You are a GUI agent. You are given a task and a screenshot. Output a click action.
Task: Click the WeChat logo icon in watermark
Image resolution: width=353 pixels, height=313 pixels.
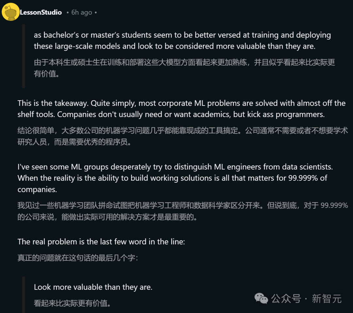pyautogui.click(x=261, y=298)
